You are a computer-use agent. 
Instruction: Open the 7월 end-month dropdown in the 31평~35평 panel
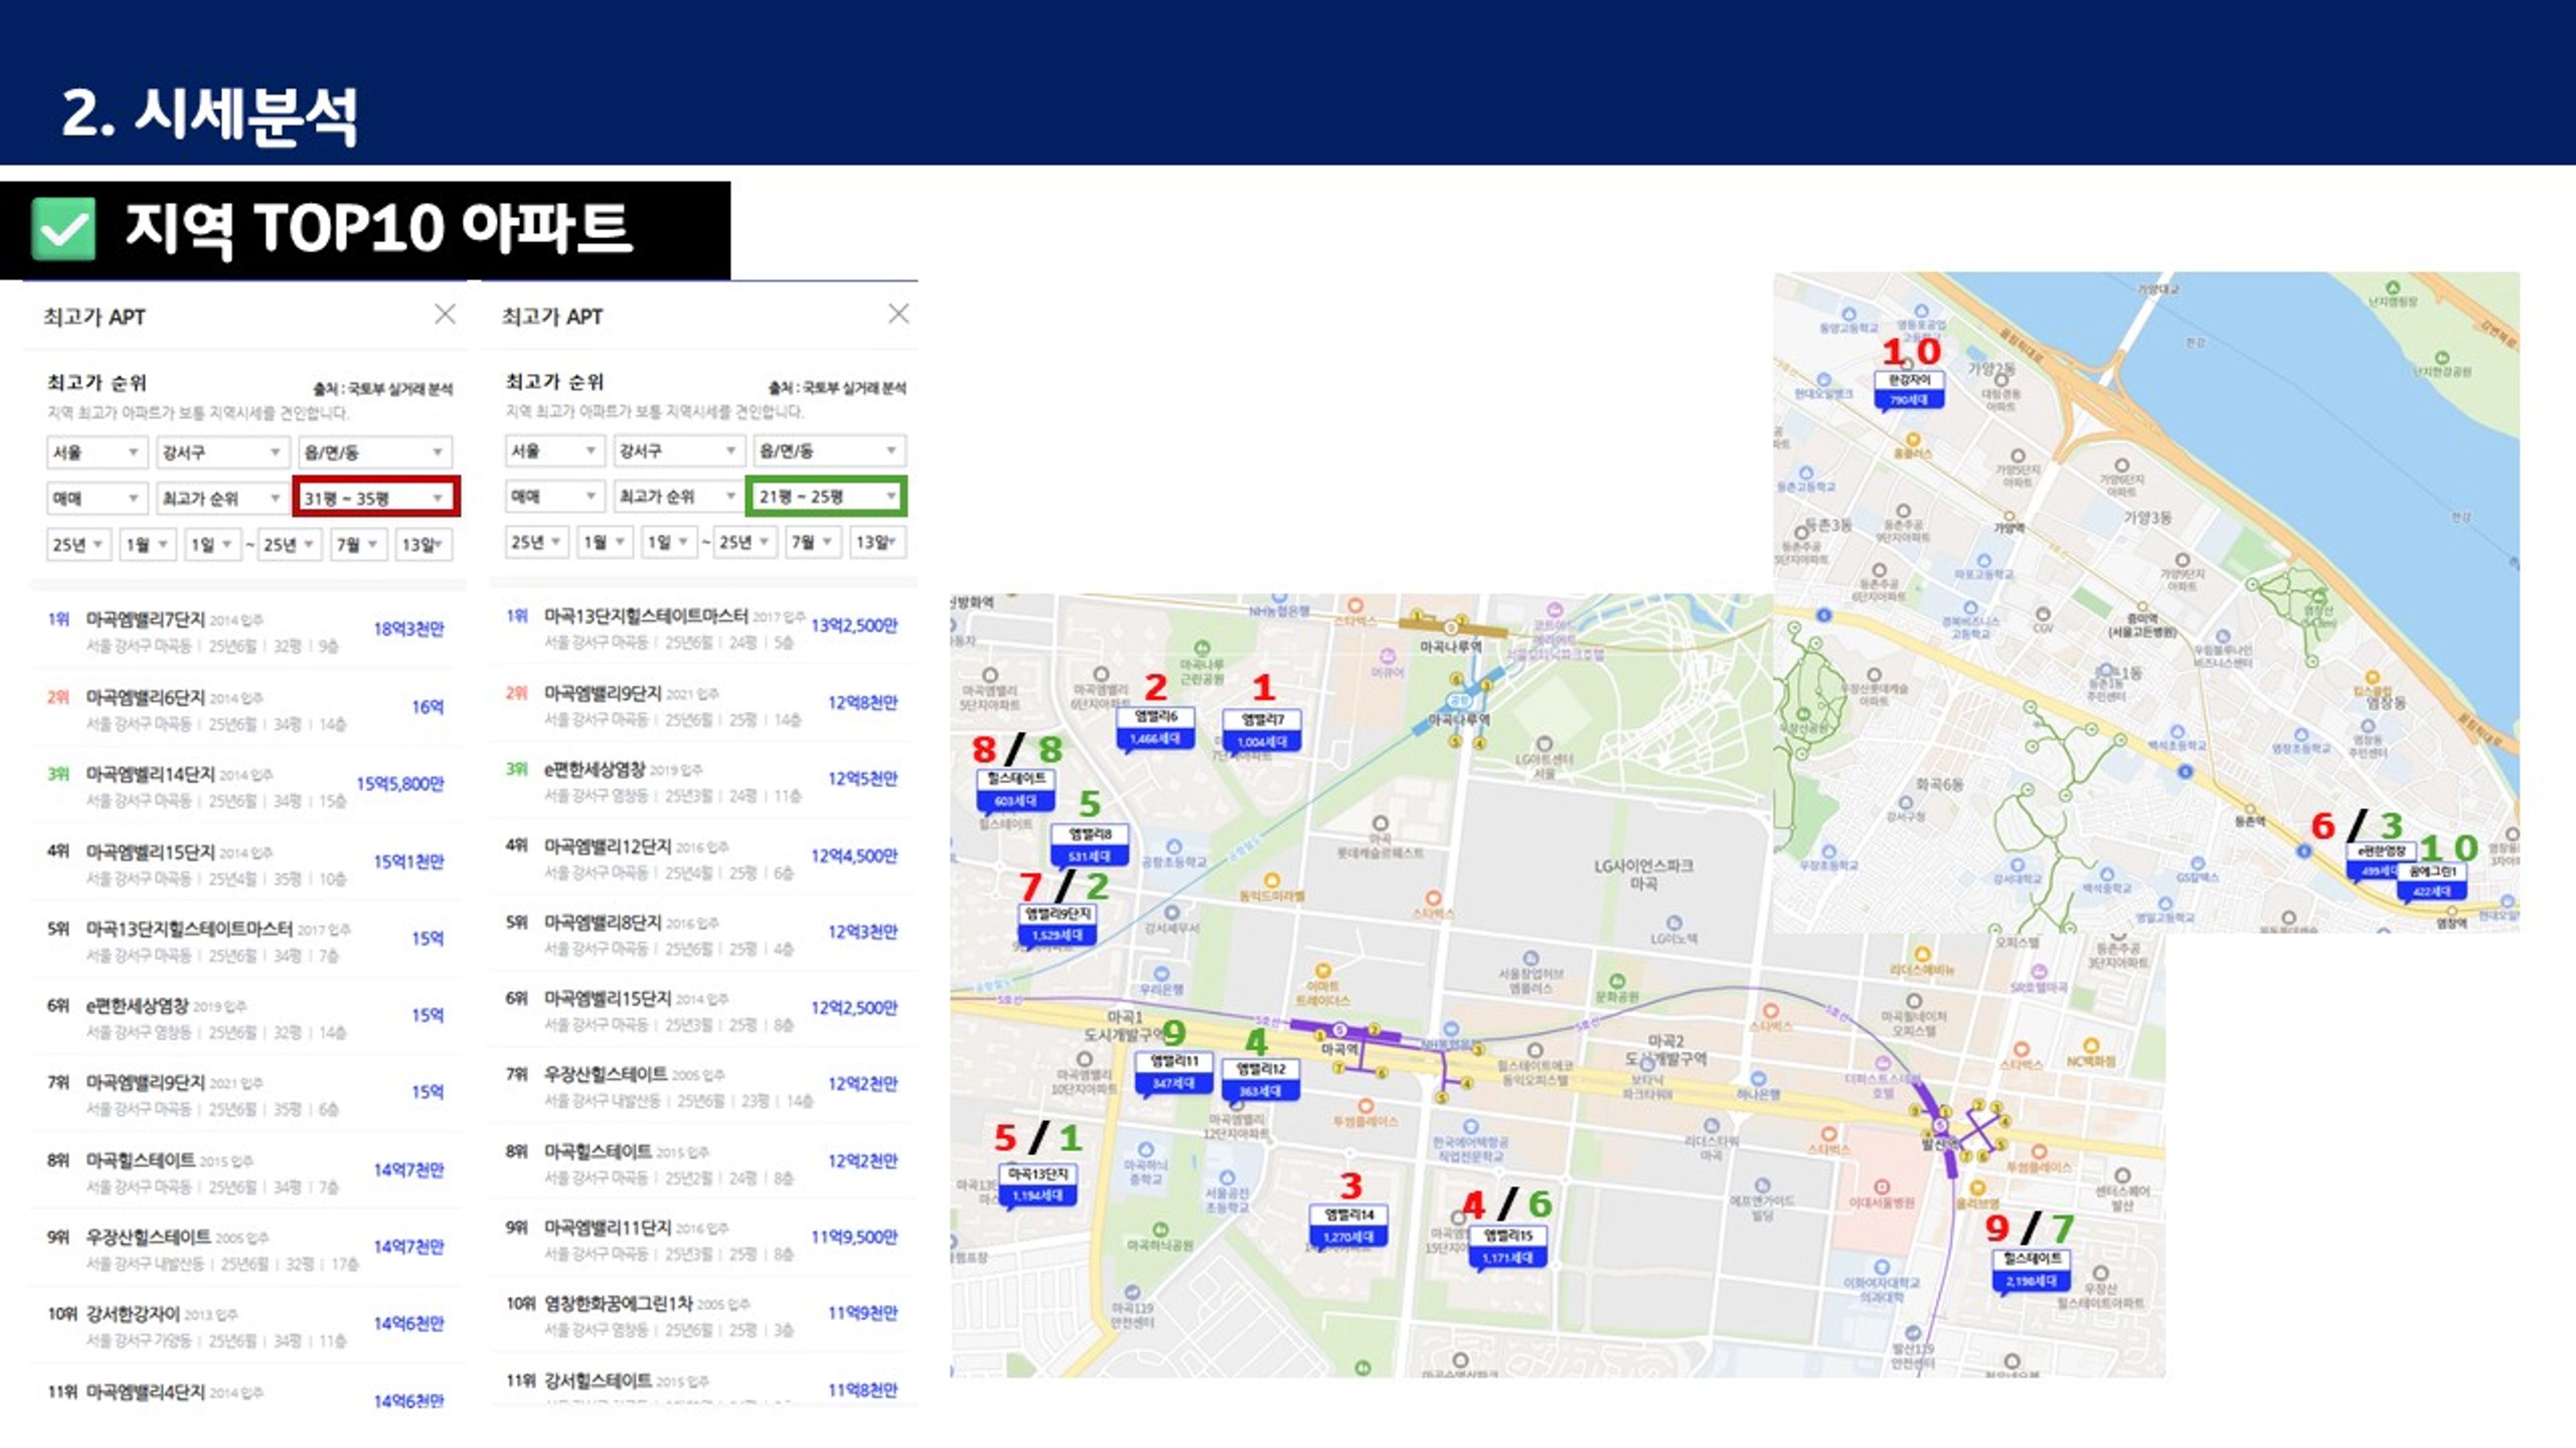click(359, 544)
